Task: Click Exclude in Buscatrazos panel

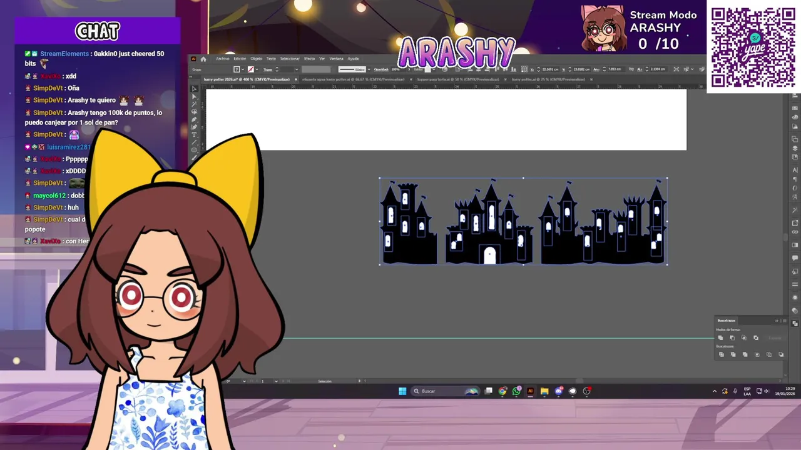Action: click(756, 338)
